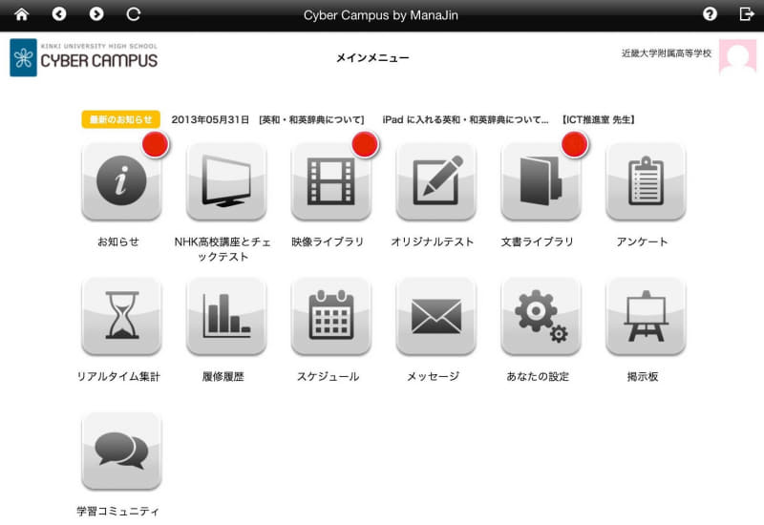The height and width of the screenshot is (525, 764).
Task: Click the 掲示板 label text
Action: (643, 376)
